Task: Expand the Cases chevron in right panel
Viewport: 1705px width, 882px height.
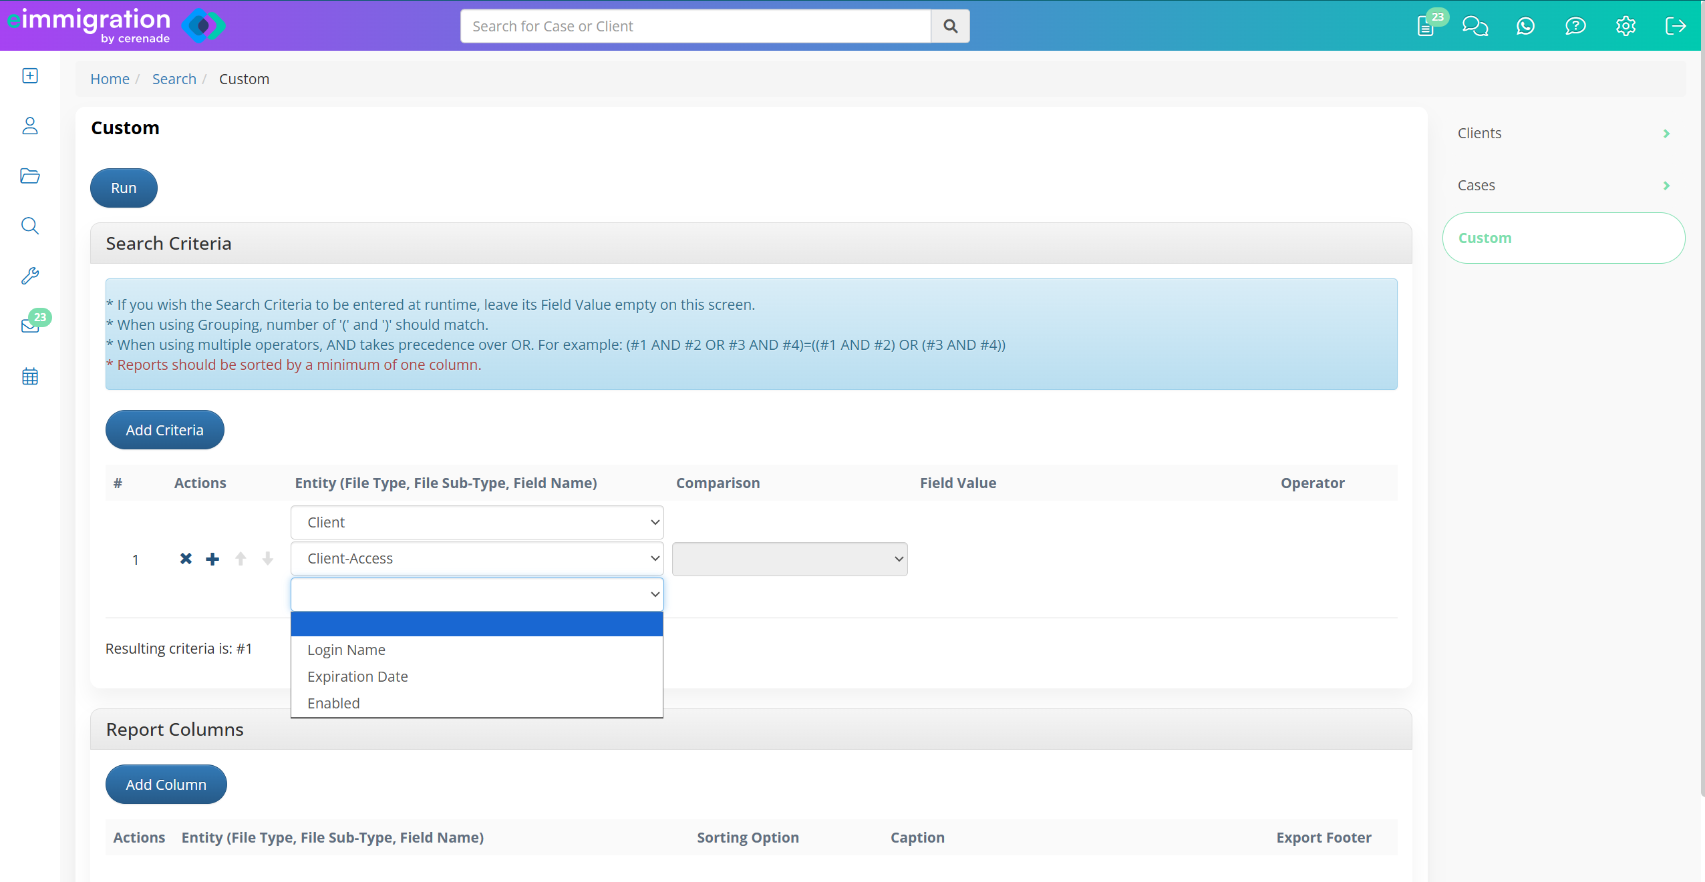Action: tap(1666, 186)
